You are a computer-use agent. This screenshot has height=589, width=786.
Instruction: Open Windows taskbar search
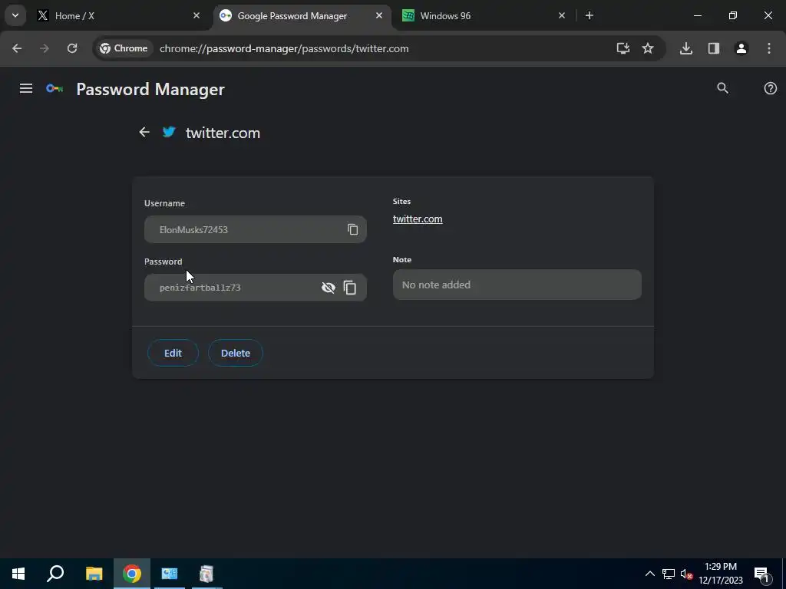(55, 574)
